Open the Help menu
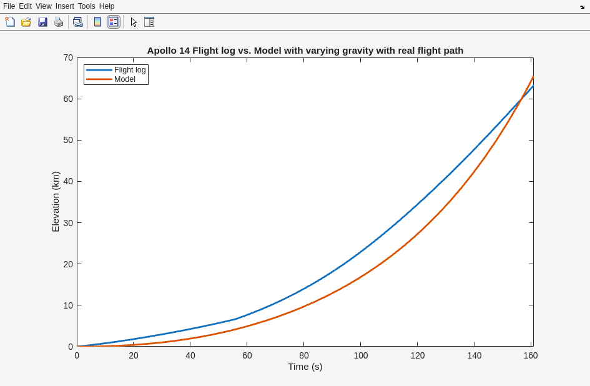 tap(107, 6)
